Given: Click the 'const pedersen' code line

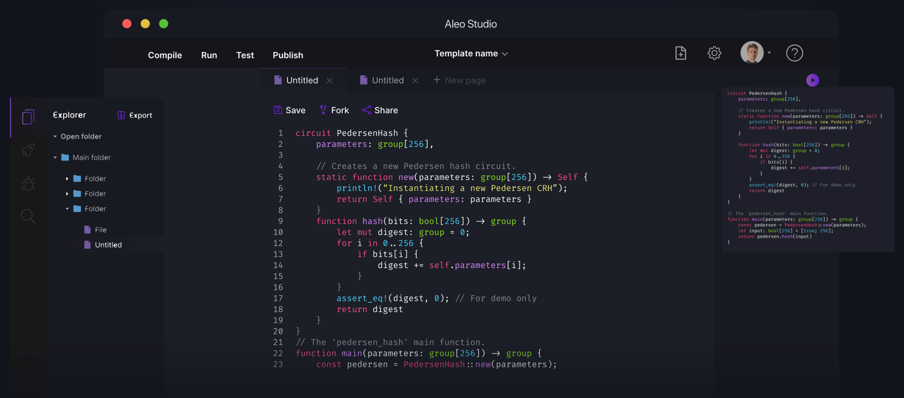Looking at the screenshot, I should click(436, 364).
